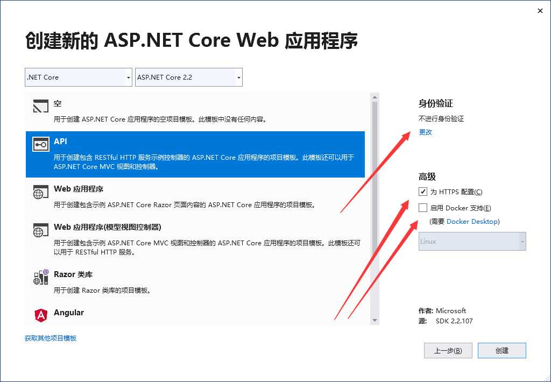Click the template list scroll-up arrow
This screenshot has width=551, height=382.
375,97
